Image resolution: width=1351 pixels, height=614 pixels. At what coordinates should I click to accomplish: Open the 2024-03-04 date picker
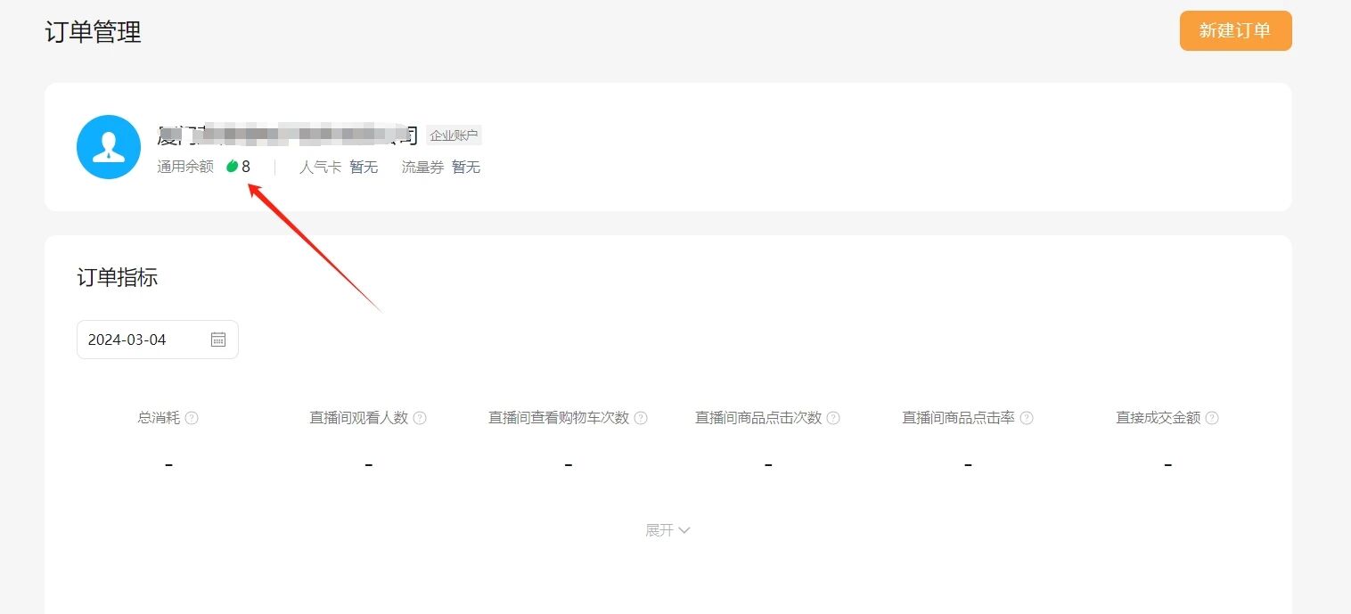click(158, 340)
